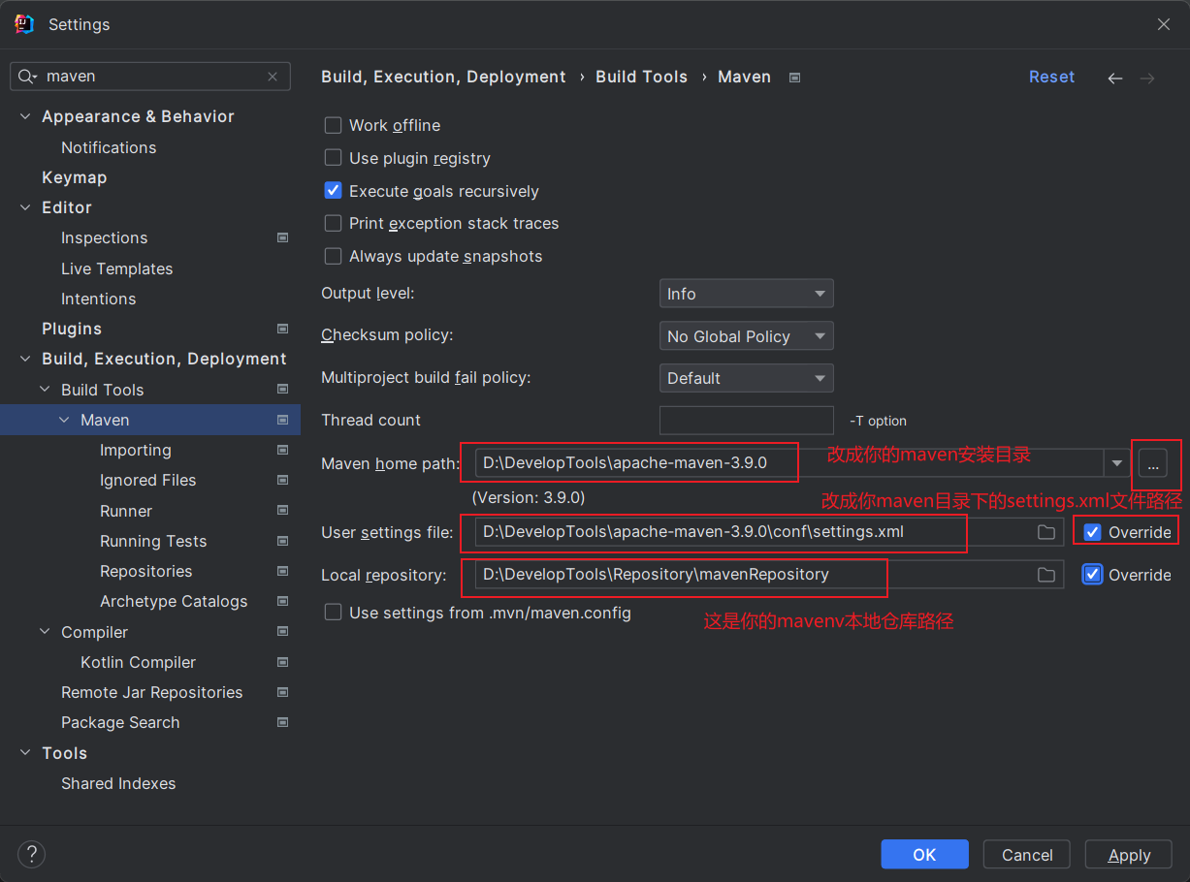This screenshot has width=1190, height=882.
Task: Enable the Work offline checkbox
Action: point(334,125)
